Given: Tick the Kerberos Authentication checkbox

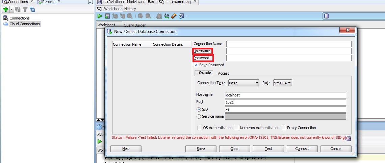Looking at the screenshot, I should [237, 128].
